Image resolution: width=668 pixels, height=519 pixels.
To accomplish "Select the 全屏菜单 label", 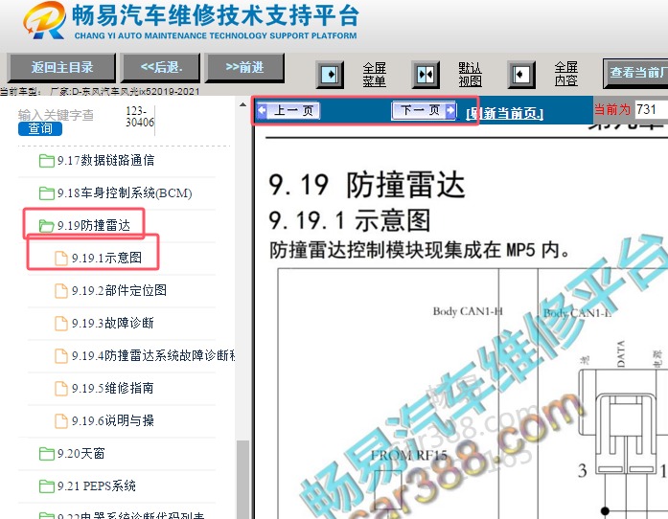I will point(375,75).
